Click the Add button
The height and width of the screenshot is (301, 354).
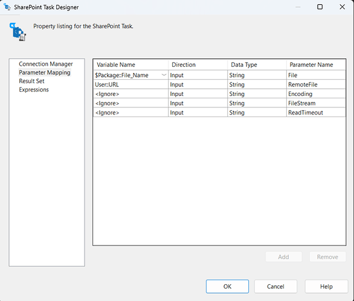283,257
